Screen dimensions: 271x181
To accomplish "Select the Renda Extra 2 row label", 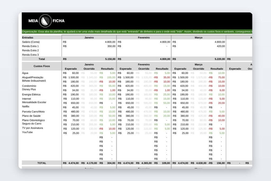I will [x=30, y=51].
